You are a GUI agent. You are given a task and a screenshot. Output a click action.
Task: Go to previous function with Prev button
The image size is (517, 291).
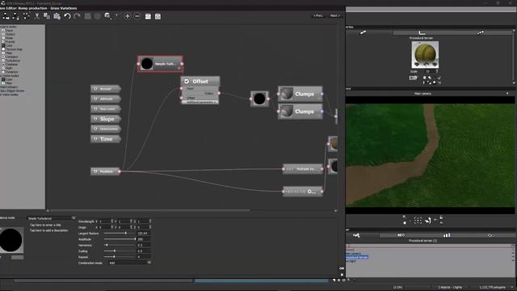click(318, 15)
